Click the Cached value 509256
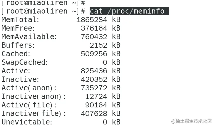This screenshot has width=216, height=128. click(94, 54)
